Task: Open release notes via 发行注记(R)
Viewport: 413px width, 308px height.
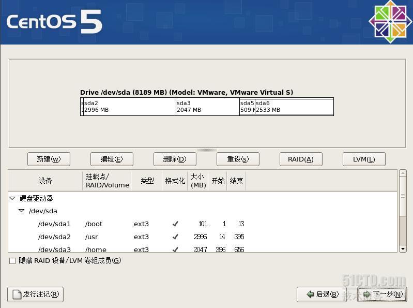Action: click(x=35, y=295)
